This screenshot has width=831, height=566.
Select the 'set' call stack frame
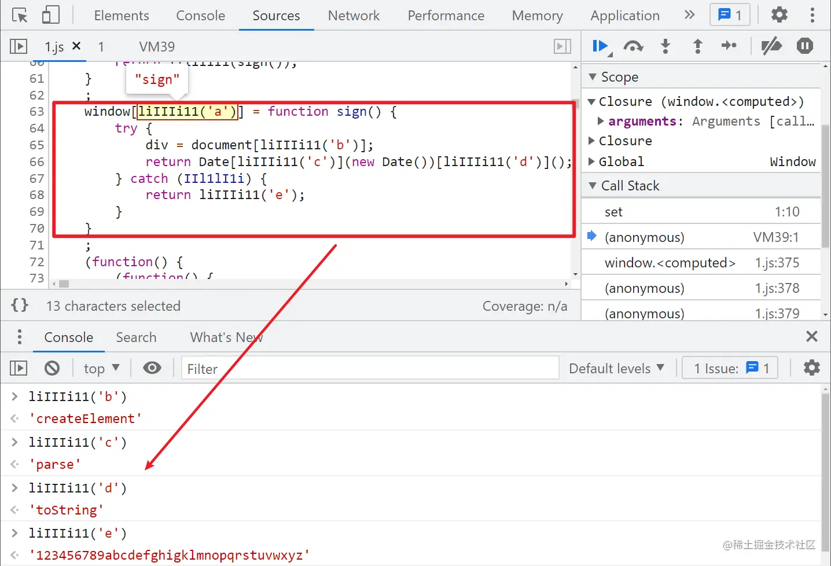click(701, 212)
